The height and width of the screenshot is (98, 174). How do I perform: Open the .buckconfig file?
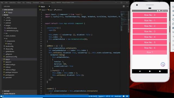pyautogui.click(x=9, y=46)
